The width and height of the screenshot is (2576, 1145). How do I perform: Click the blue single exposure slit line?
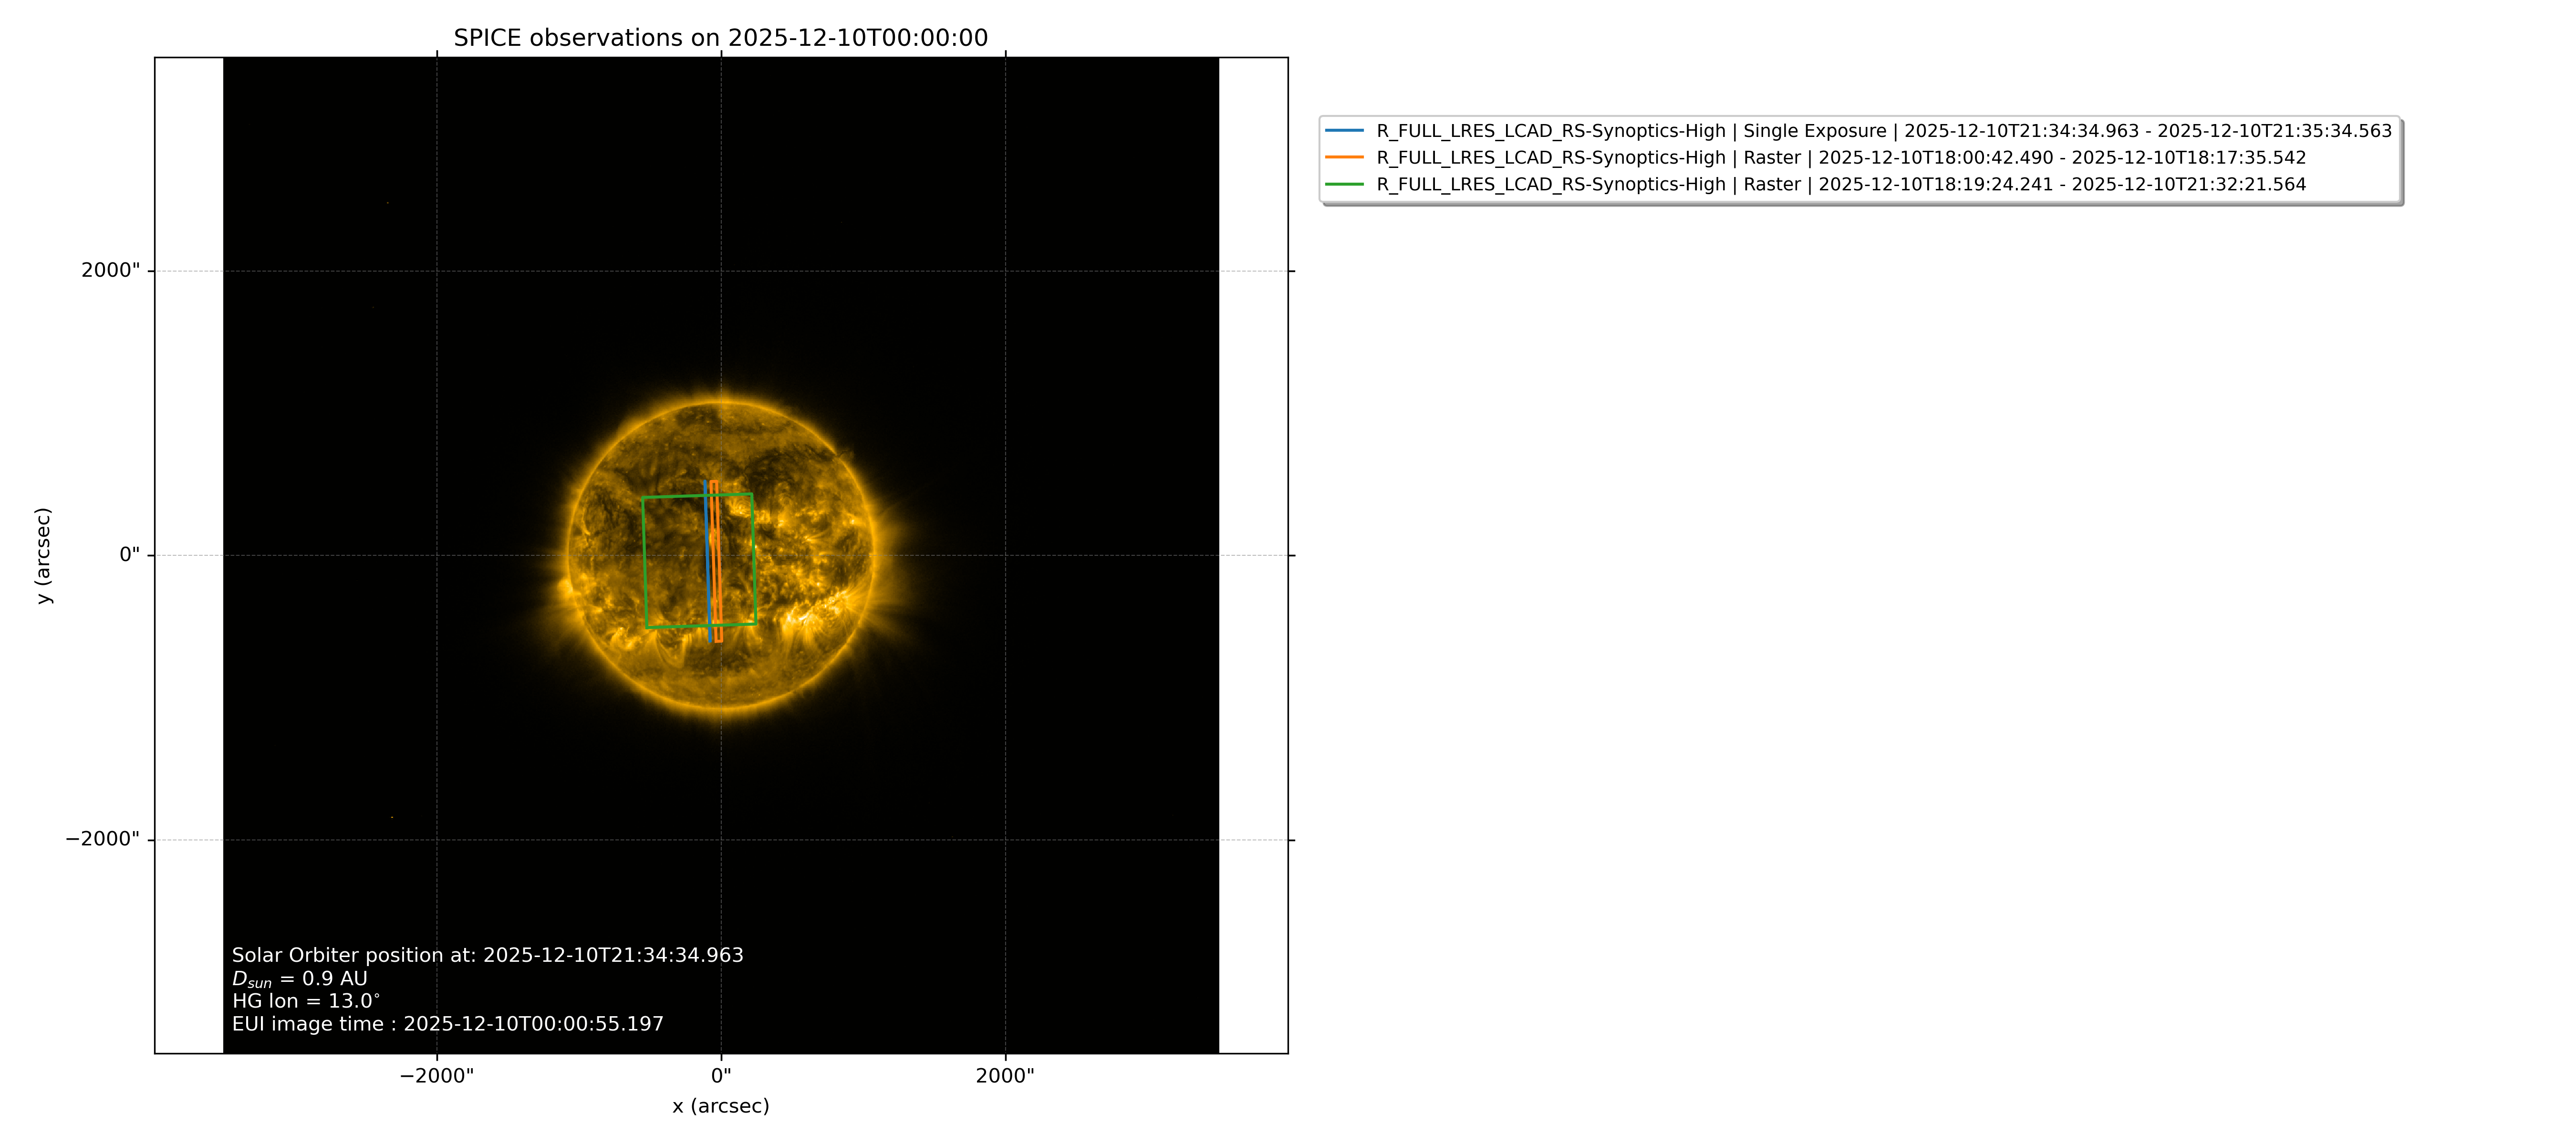click(x=707, y=561)
